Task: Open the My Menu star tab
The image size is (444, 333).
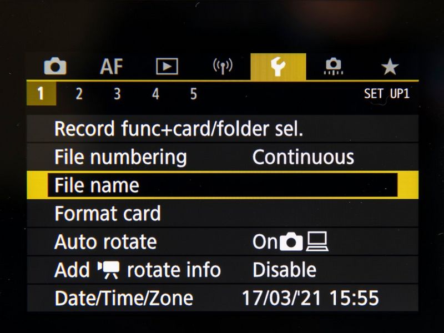Action: coord(390,67)
